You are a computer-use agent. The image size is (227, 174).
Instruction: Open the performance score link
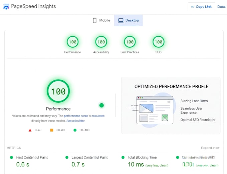click(76, 116)
